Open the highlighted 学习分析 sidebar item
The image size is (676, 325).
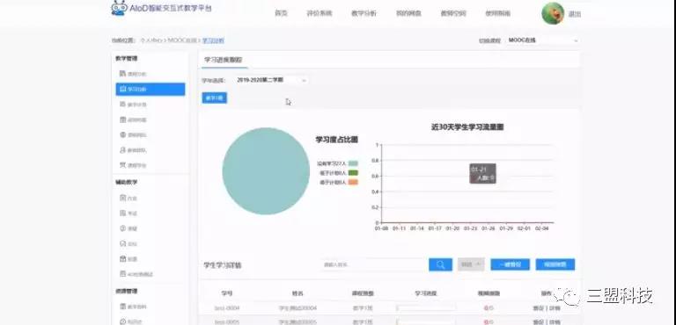point(150,89)
